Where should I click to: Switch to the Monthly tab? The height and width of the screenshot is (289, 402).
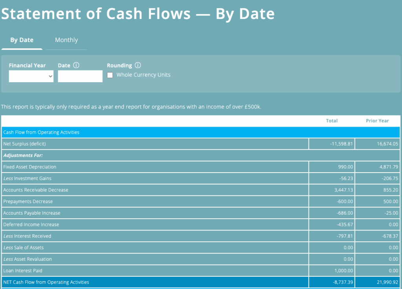click(x=66, y=40)
